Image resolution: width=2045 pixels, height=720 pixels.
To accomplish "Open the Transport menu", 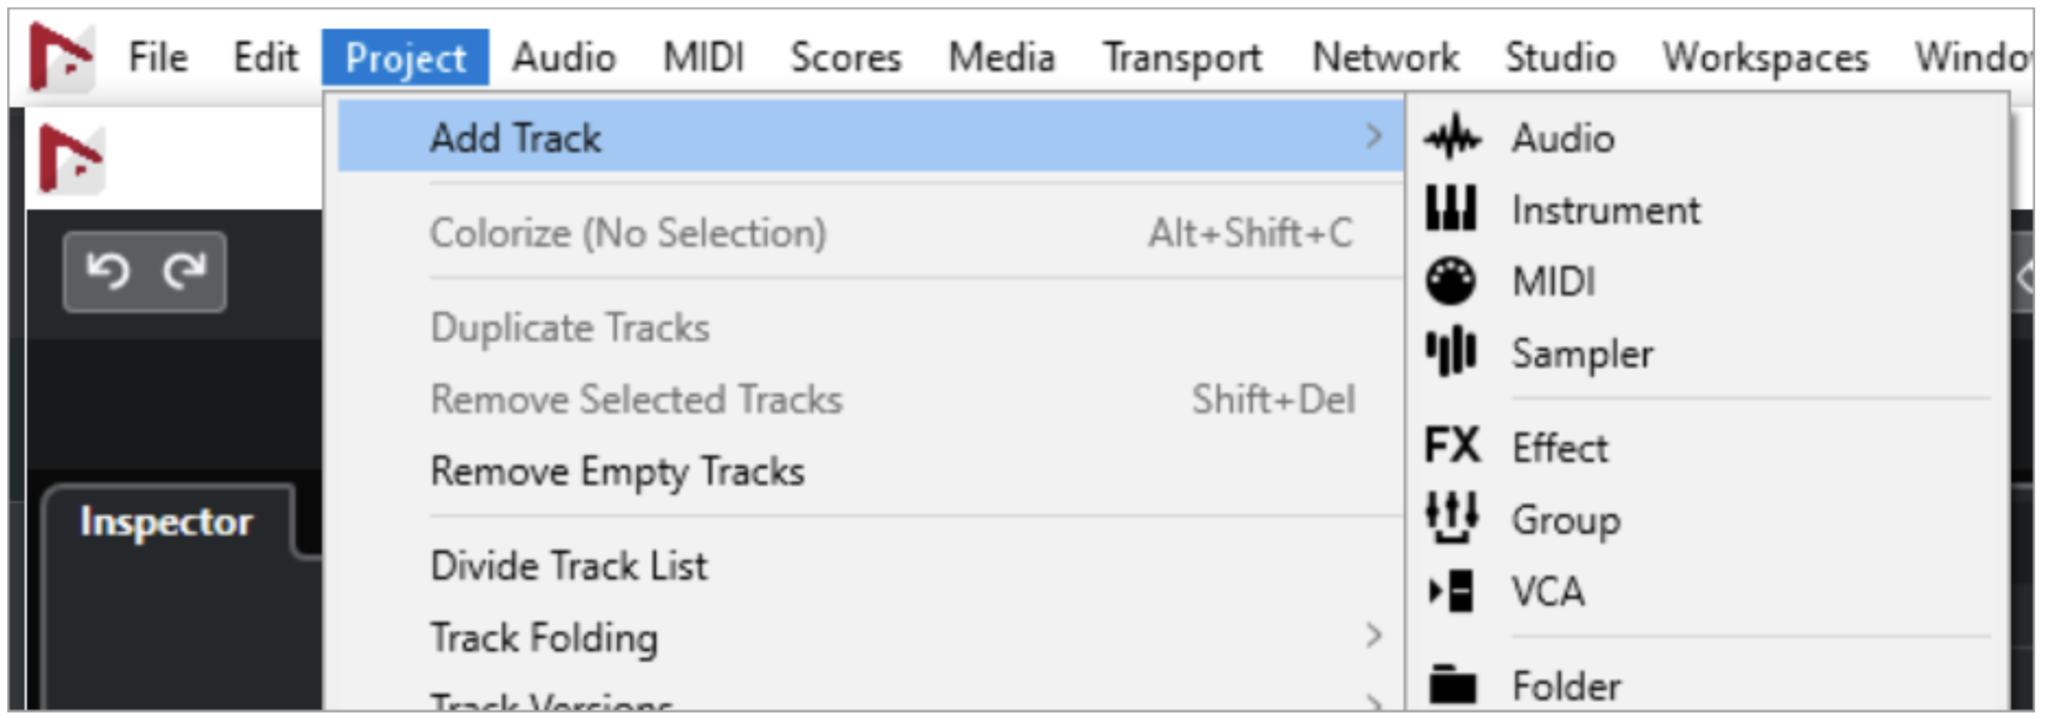I will tap(1183, 58).
